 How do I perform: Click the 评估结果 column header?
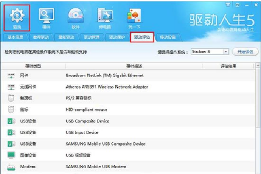click(x=228, y=66)
